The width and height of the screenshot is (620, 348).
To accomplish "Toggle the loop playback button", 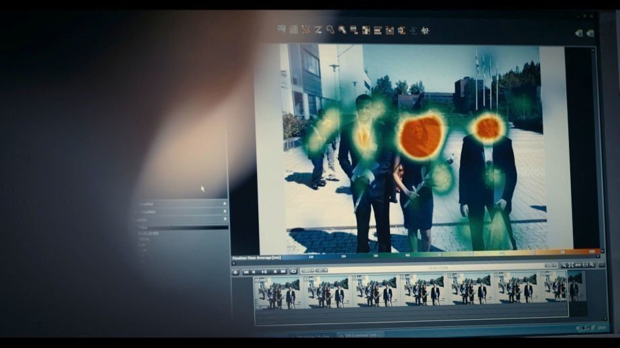I will pyautogui.click(x=293, y=271).
